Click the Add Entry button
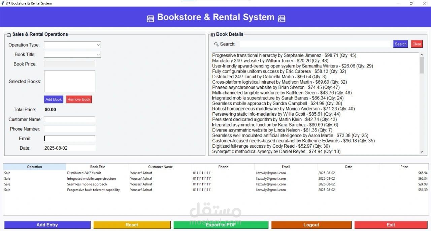 (47, 225)
